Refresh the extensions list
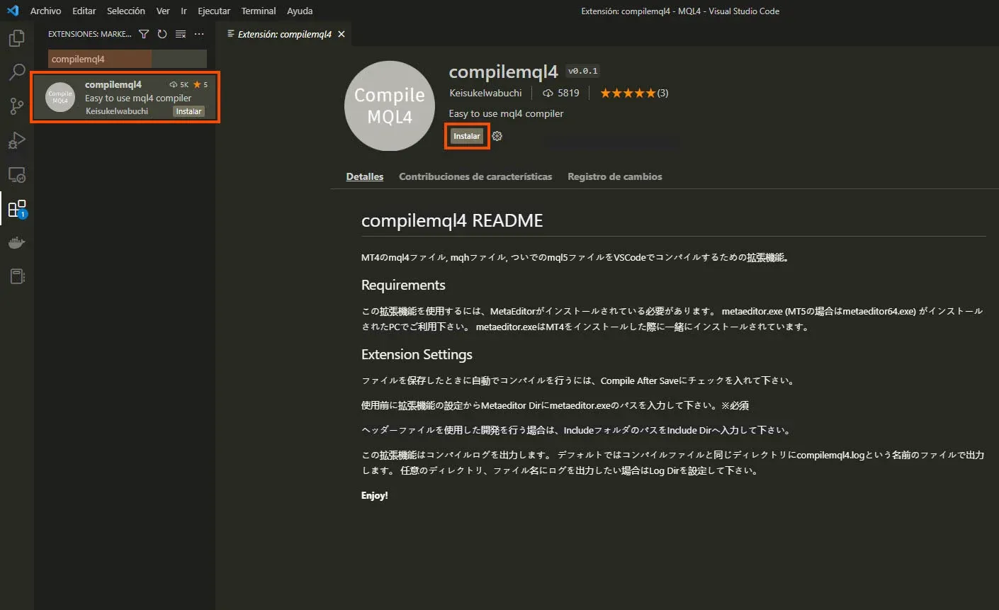Viewport: 999px width, 610px height. point(162,33)
